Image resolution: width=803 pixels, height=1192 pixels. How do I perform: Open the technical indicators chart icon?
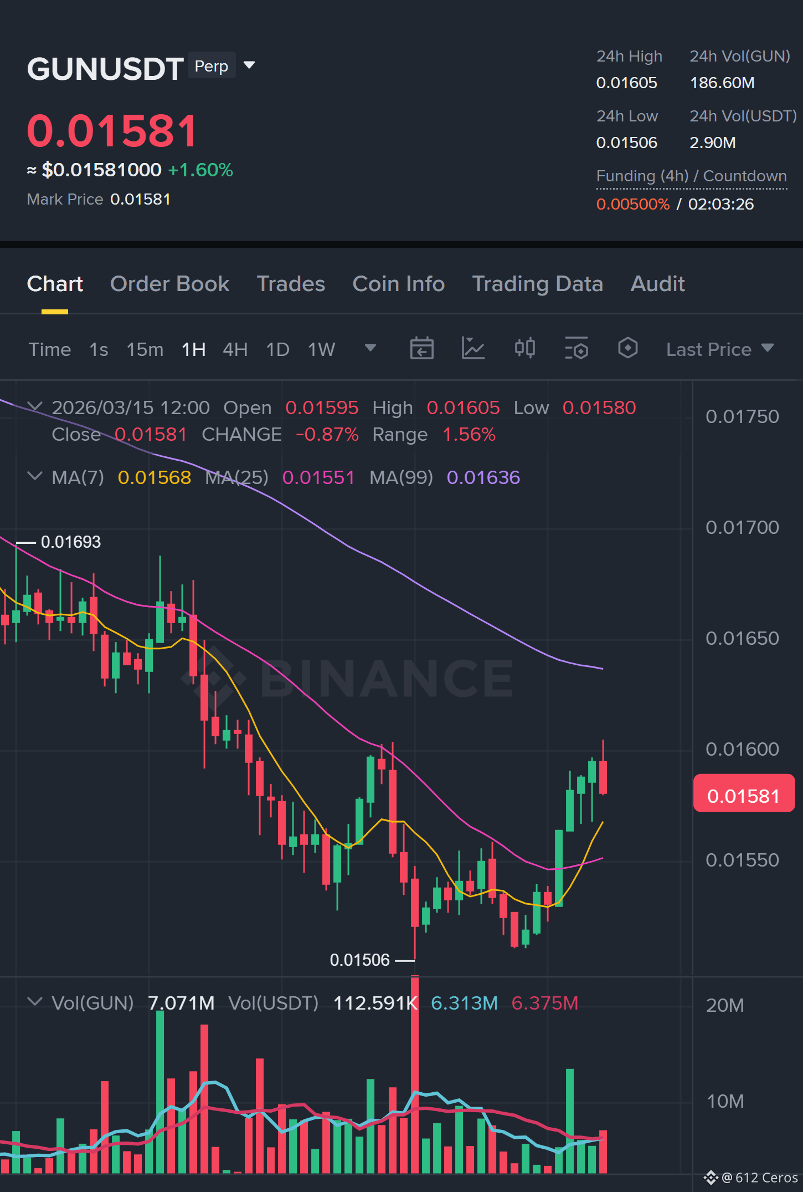[x=473, y=349]
